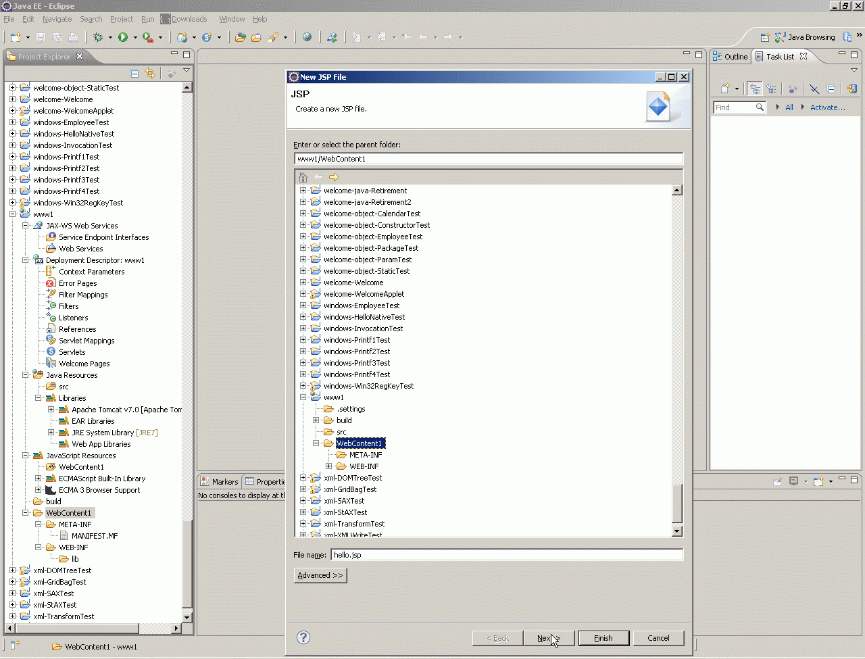The height and width of the screenshot is (659, 865).
Task: Click the Finish button
Action: pyautogui.click(x=603, y=638)
